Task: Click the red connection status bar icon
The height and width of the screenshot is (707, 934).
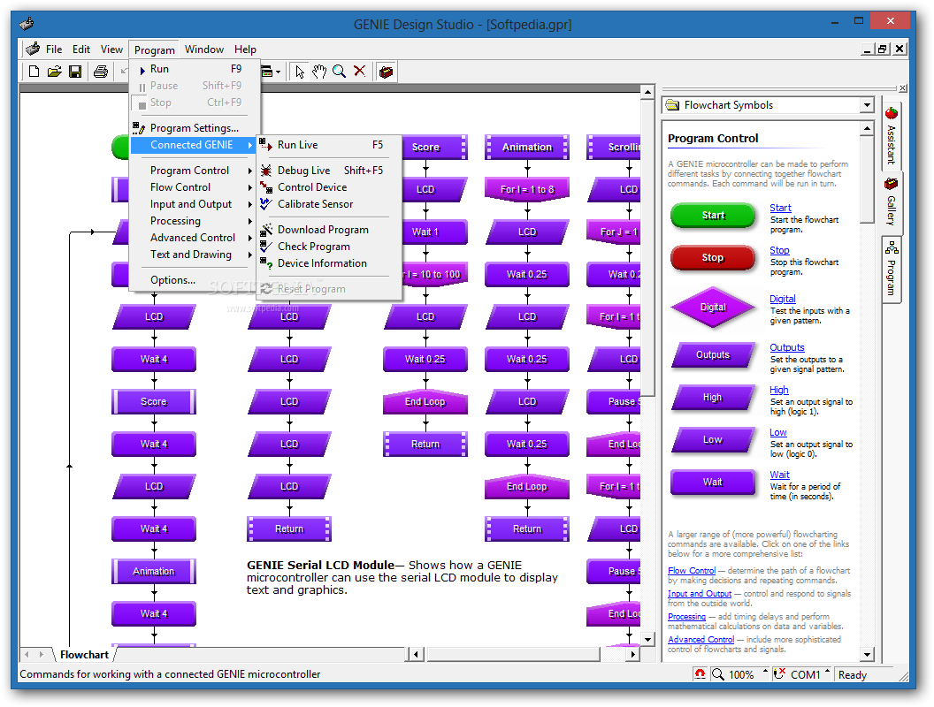Action: click(700, 674)
